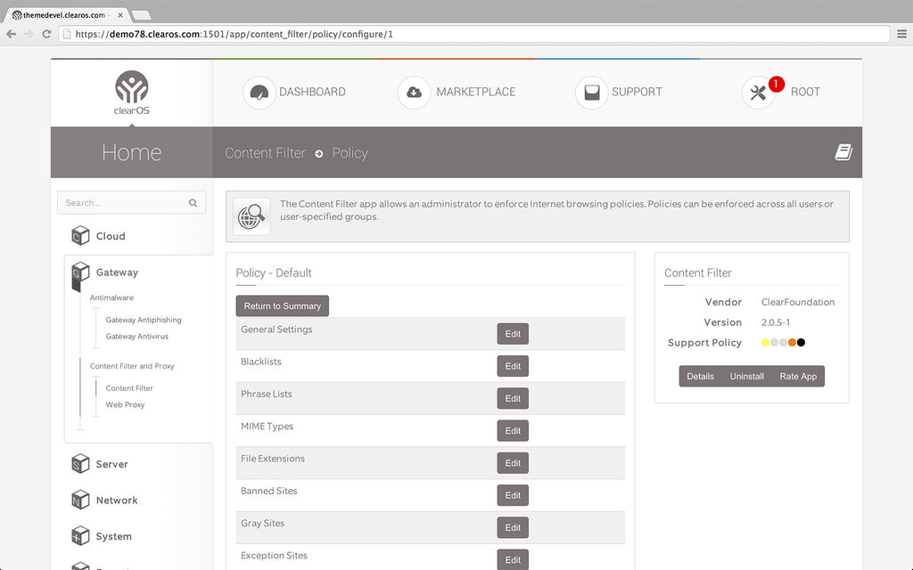913x570 pixels.
Task: Click the orange Support Policy dot
Action: [792, 343]
